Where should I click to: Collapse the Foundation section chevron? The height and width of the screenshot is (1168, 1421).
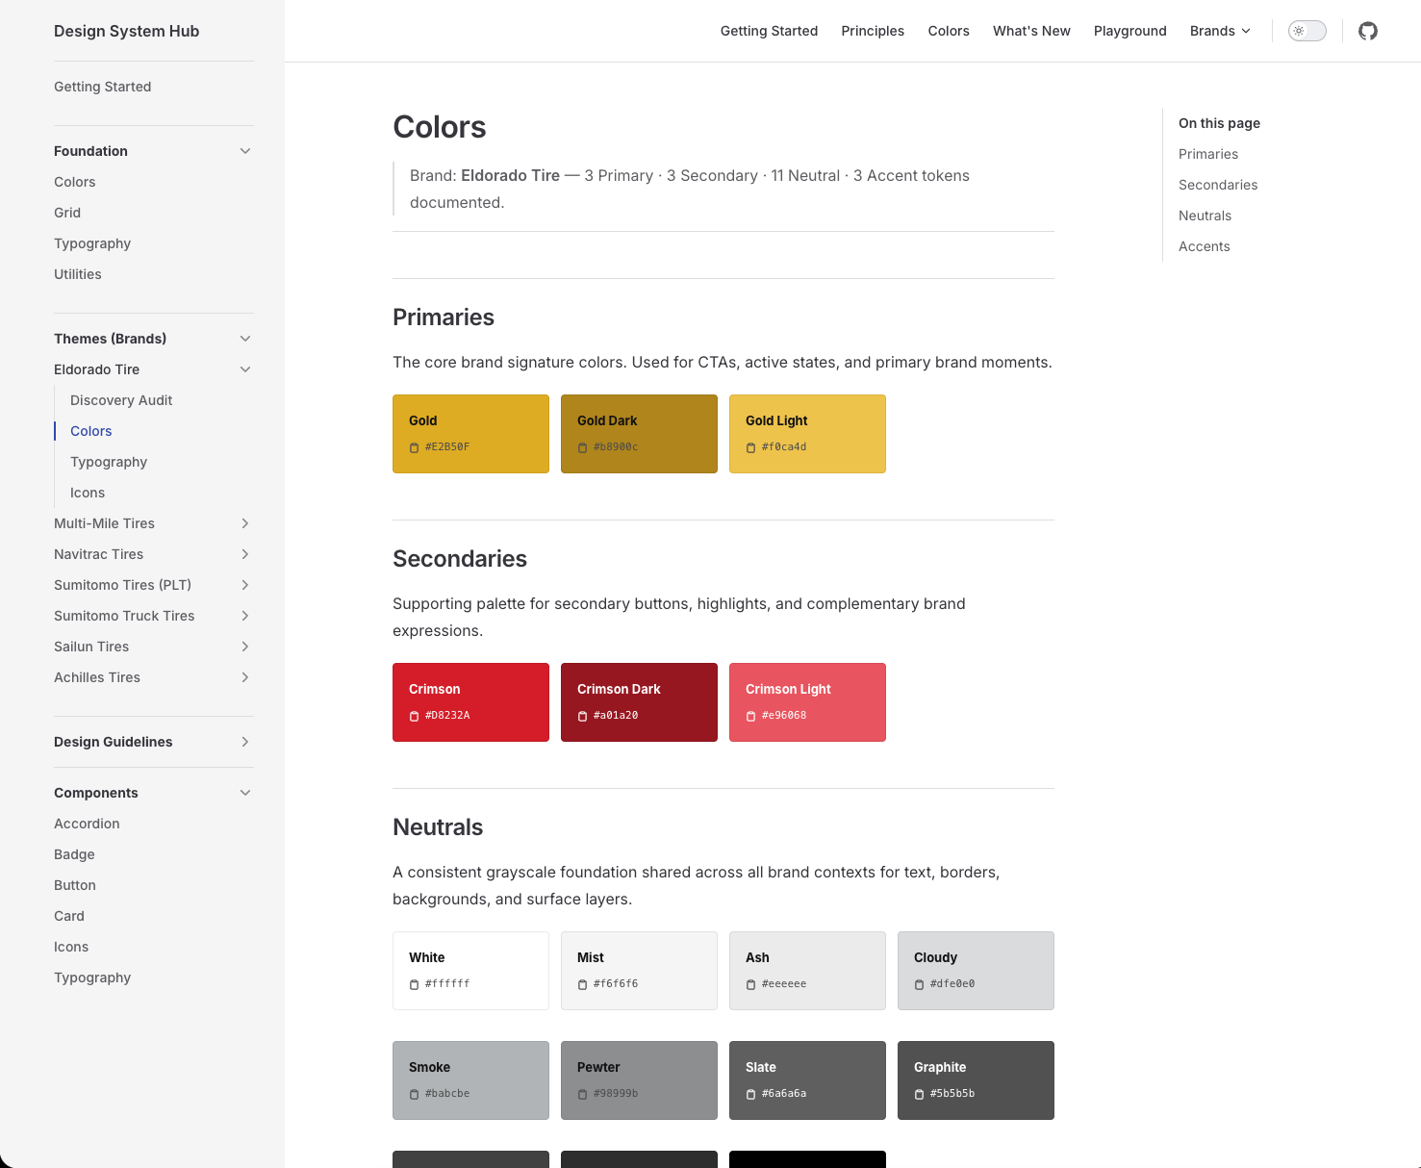pos(245,151)
